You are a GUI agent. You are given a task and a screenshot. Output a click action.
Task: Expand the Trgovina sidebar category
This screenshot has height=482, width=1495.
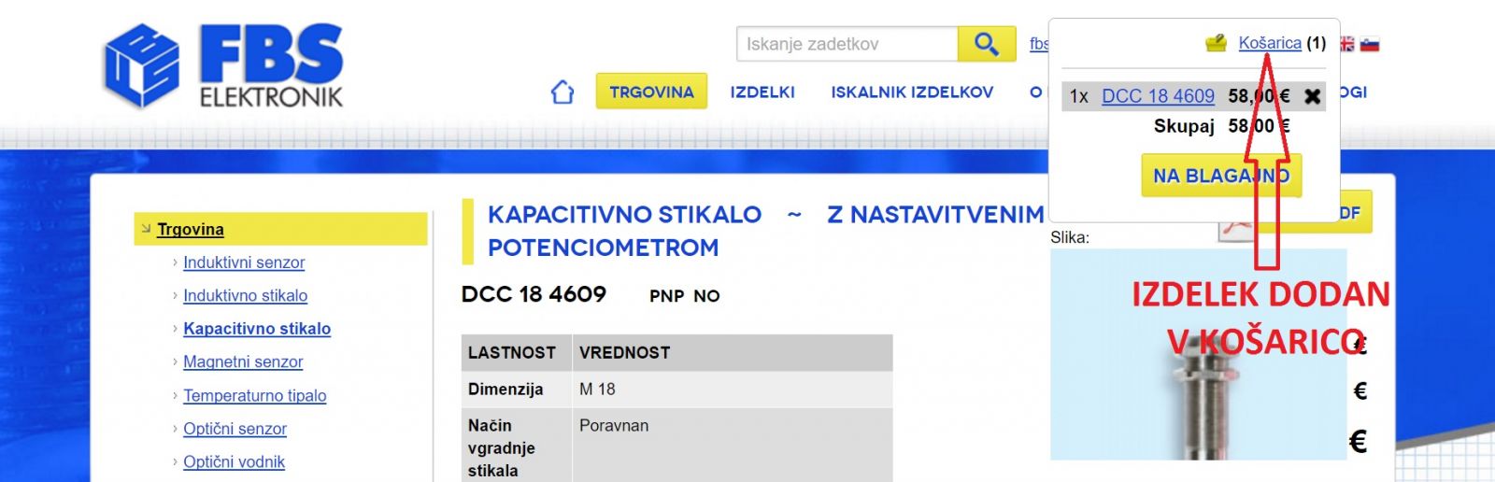[x=191, y=229]
